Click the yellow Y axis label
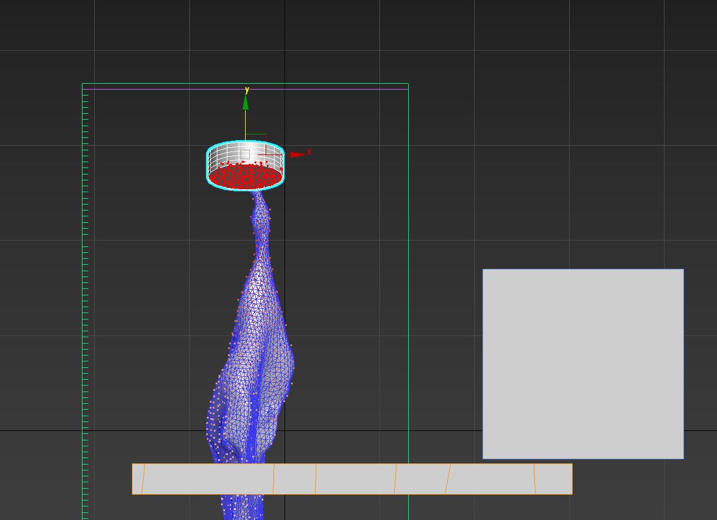Screen dimensions: 717x520 (x=247, y=90)
